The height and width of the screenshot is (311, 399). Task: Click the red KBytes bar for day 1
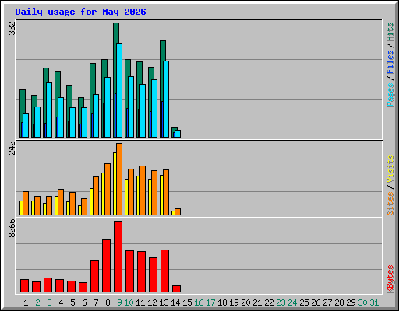tap(24, 286)
